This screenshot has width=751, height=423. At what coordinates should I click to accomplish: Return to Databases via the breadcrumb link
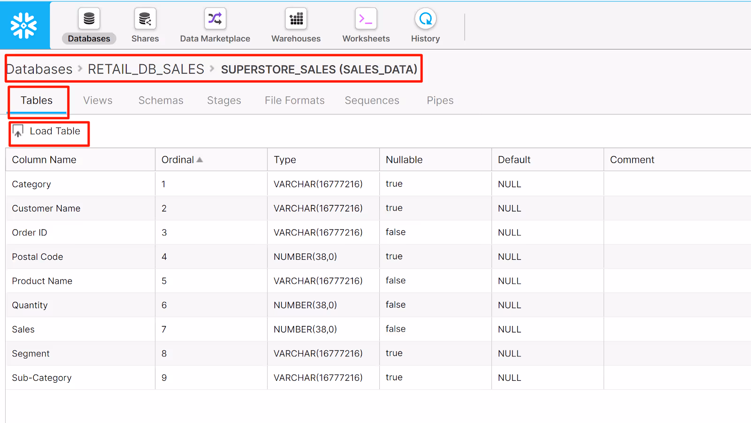[x=39, y=69]
